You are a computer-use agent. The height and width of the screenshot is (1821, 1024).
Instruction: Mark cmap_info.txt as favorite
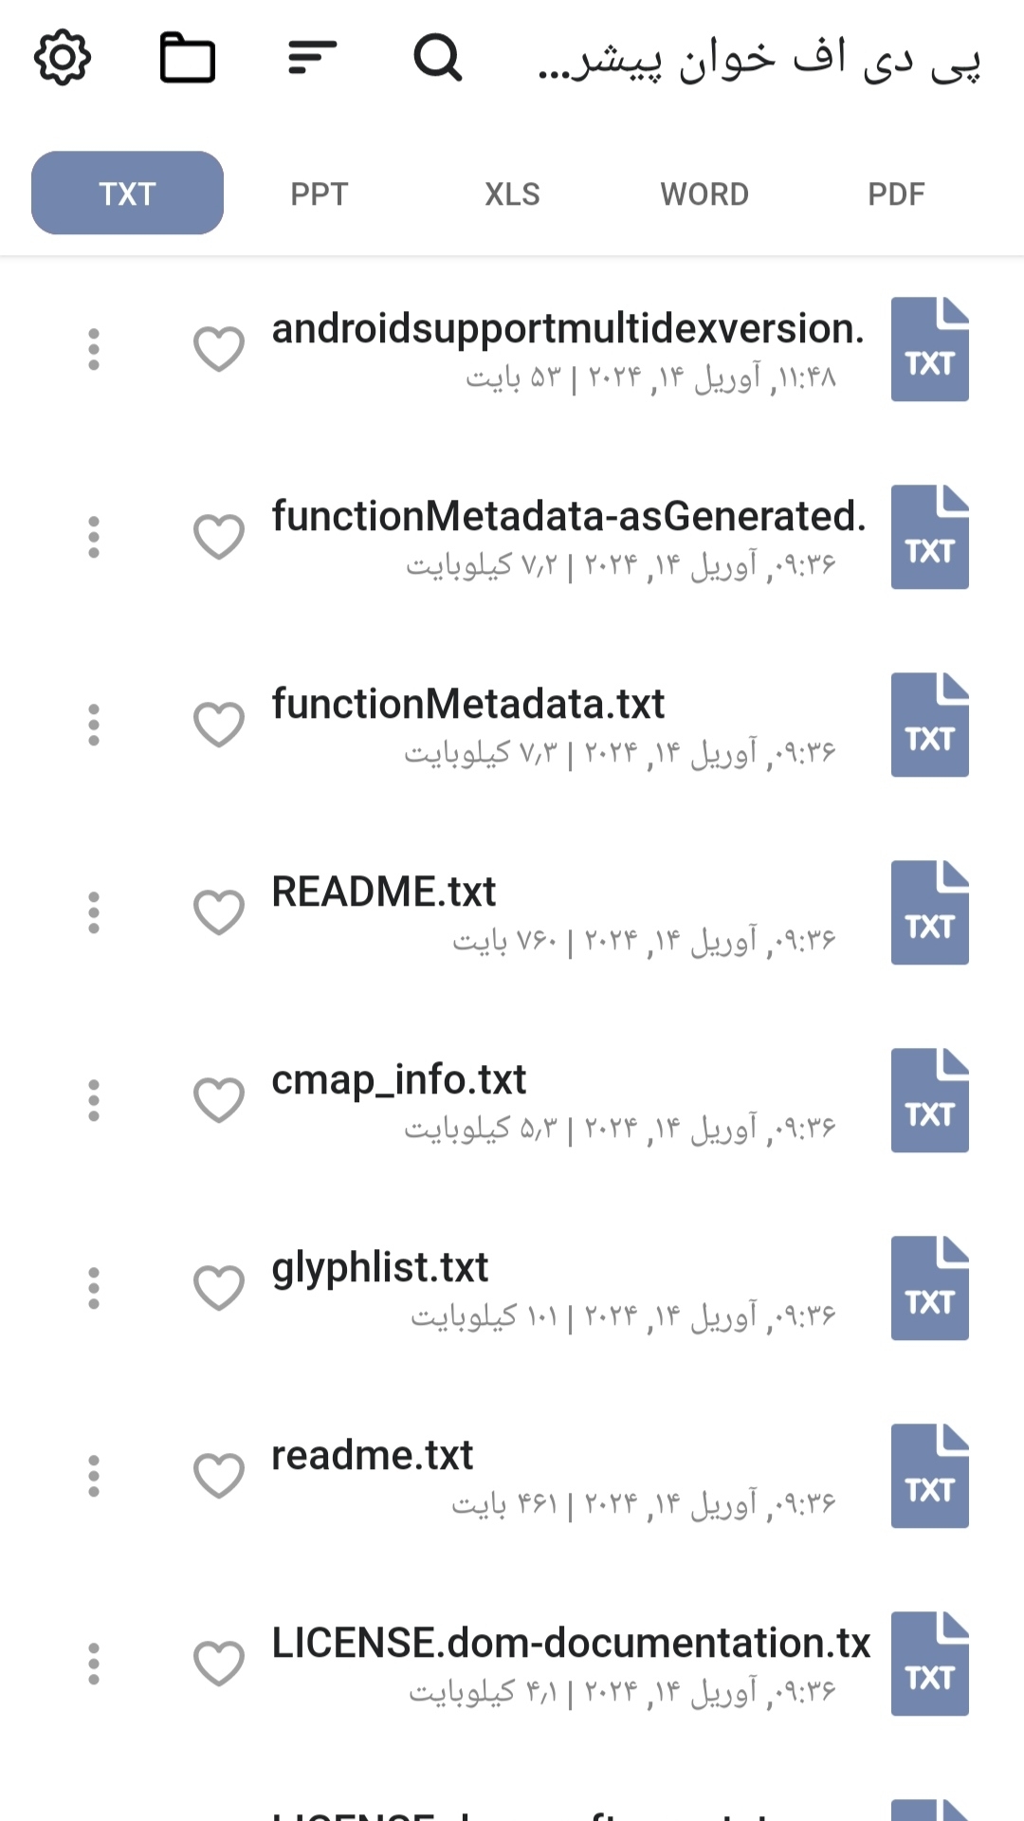(x=219, y=1100)
